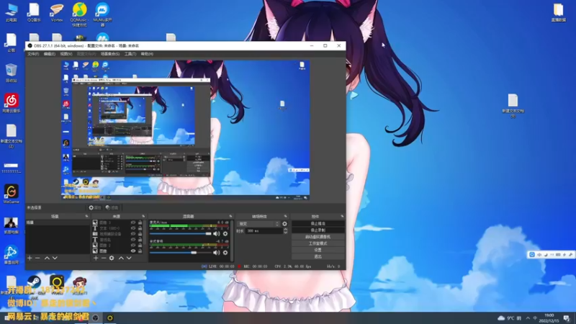
Task: Select the QQMusic desktop shortcut
Action: 79,14
